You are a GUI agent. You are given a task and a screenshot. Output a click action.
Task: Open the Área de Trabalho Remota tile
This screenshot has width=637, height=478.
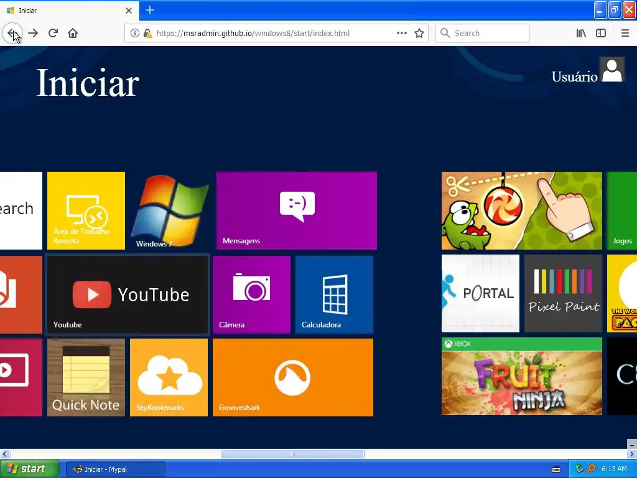click(x=86, y=210)
